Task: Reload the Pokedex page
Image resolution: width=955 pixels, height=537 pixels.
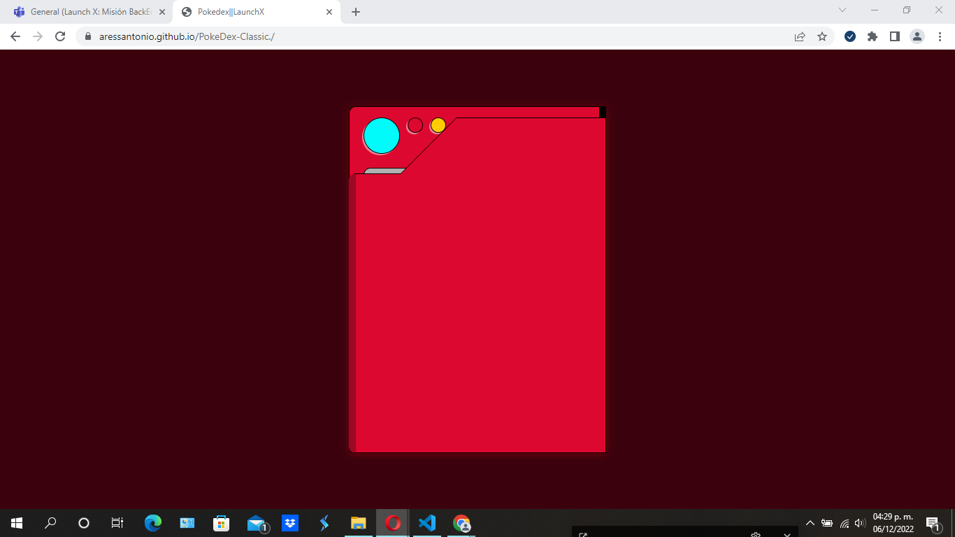Action: coord(59,36)
